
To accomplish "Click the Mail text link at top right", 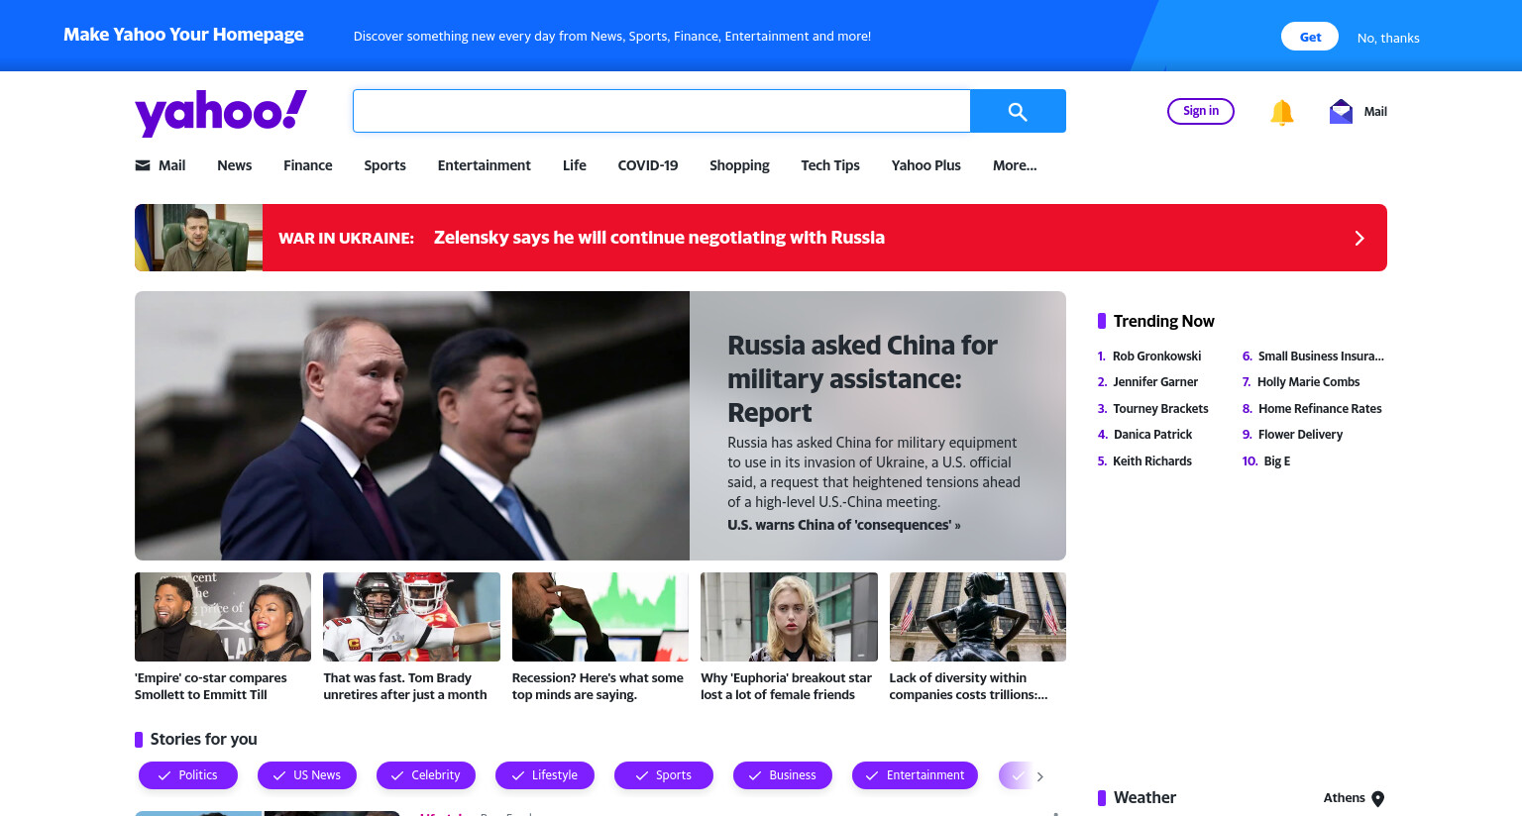I will [1375, 112].
